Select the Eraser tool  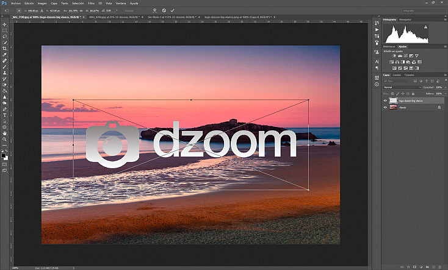pos(4,85)
